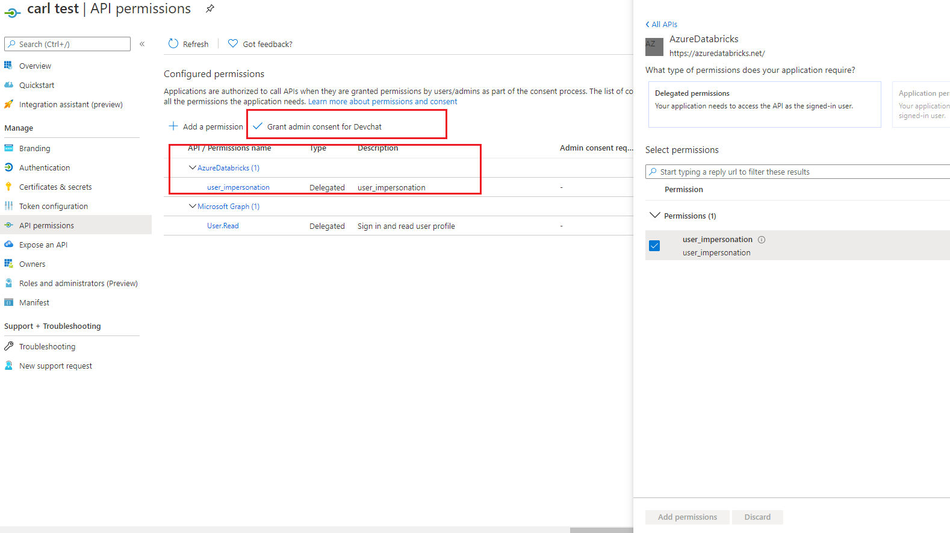950x533 pixels.
Task: Click the Token configuration bars icon
Action: [8, 206]
